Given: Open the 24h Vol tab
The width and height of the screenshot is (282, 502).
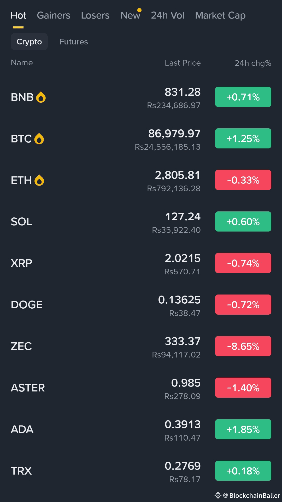Looking at the screenshot, I should (x=168, y=15).
